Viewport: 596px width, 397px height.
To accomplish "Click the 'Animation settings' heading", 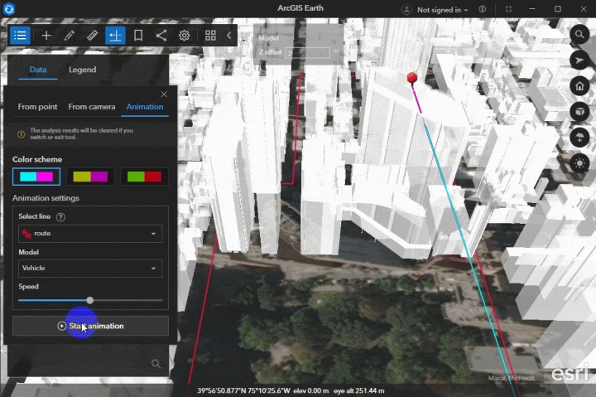I will (x=46, y=198).
